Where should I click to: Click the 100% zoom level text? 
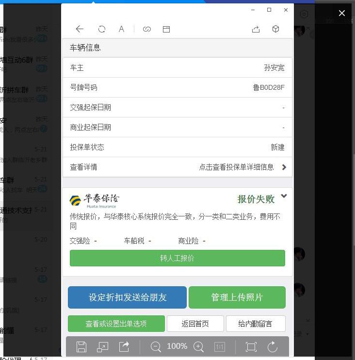tap(177, 346)
